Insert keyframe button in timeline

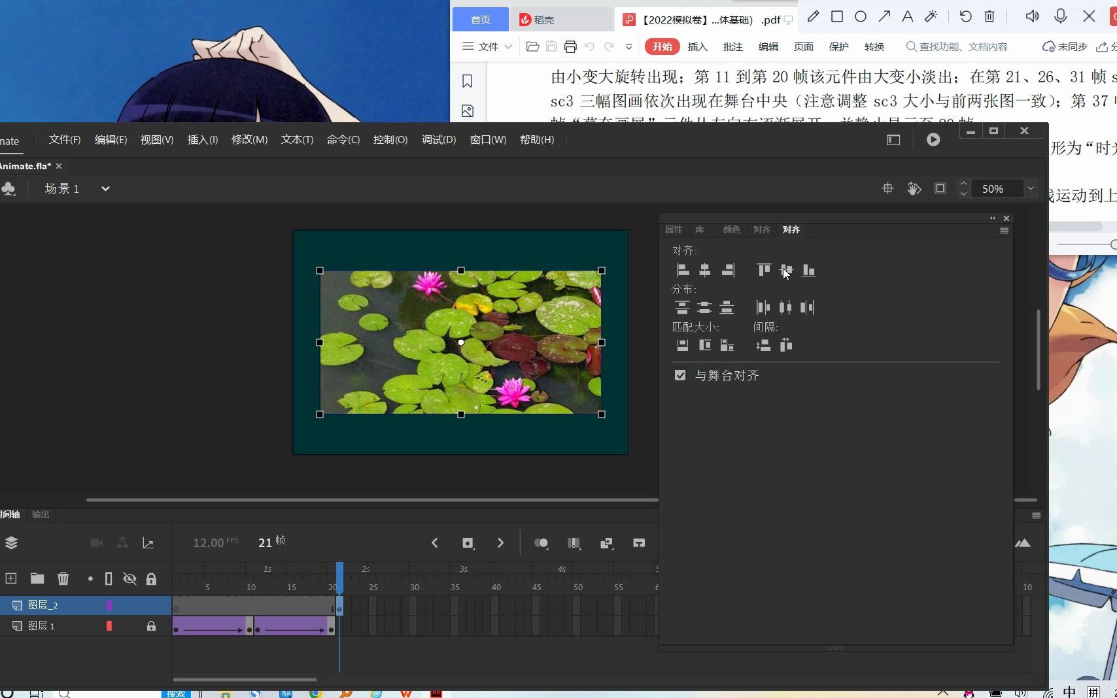(468, 543)
